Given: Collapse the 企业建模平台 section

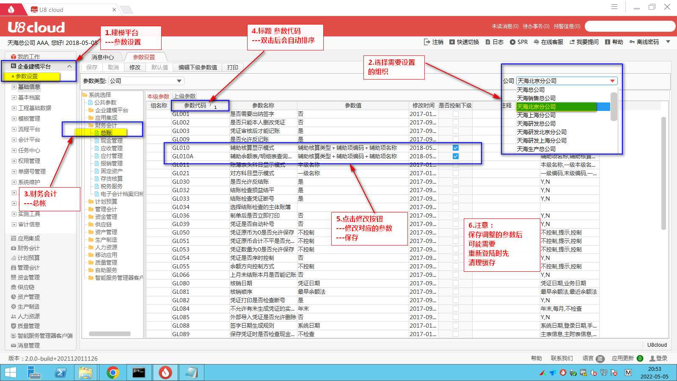Looking at the screenshot, I should click(x=69, y=66).
